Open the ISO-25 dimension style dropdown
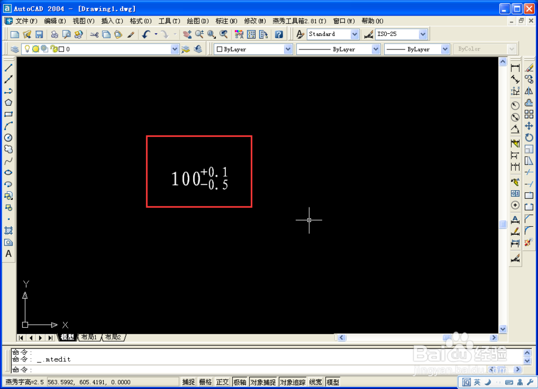This screenshot has height=389, width=538. pos(423,34)
